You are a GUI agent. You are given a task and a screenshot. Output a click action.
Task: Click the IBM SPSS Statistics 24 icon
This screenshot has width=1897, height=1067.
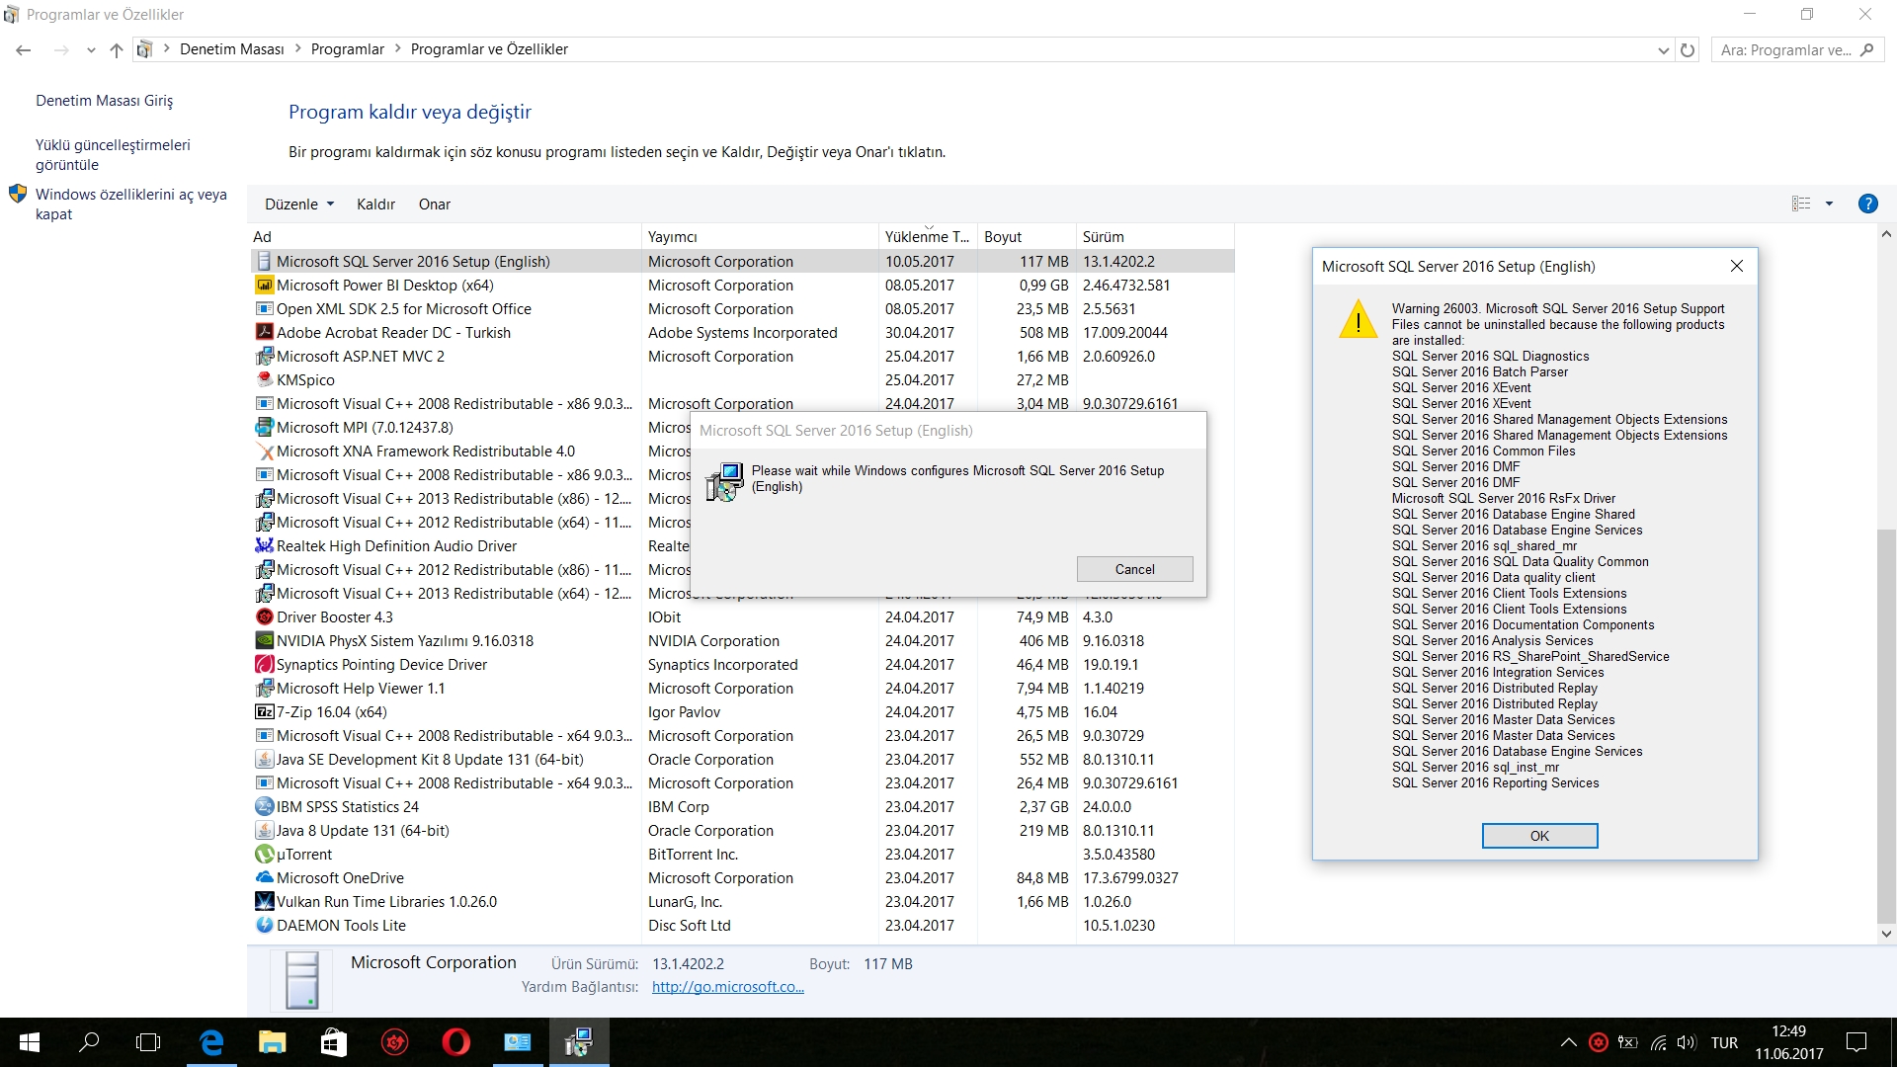pyautogui.click(x=264, y=806)
